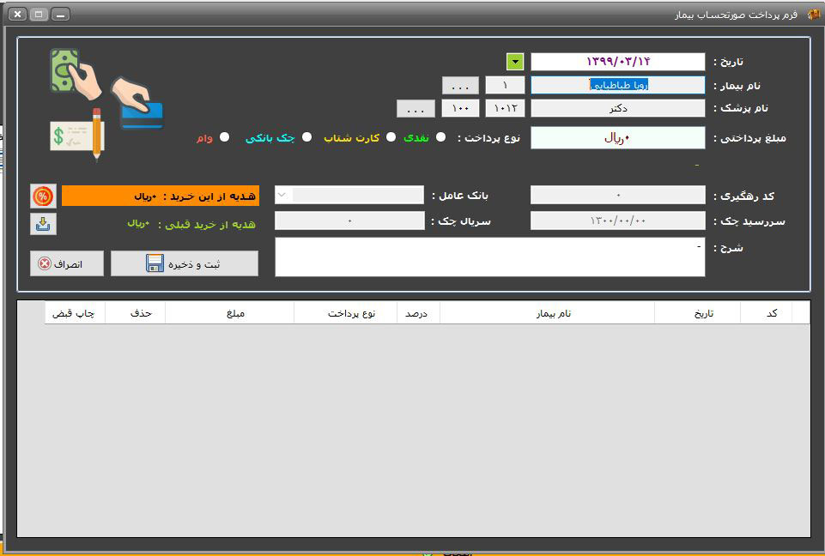This screenshot has width=825, height=556.
Task: Click the patient code field showing ۱
Action: click(x=505, y=85)
